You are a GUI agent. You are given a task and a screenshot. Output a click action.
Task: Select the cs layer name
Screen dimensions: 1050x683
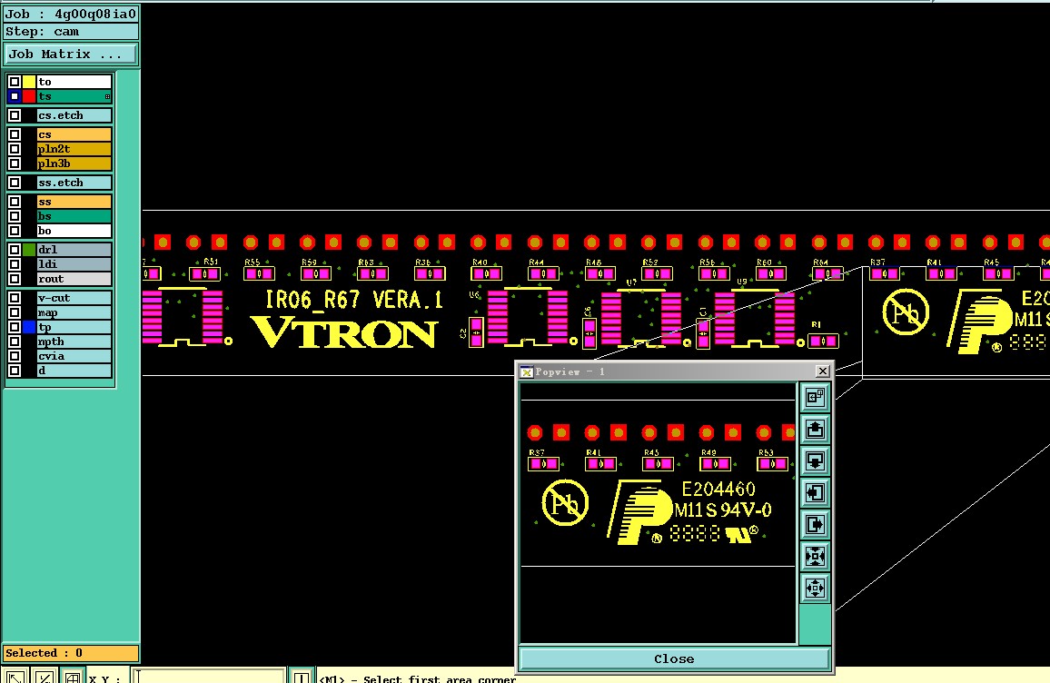click(x=74, y=134)
